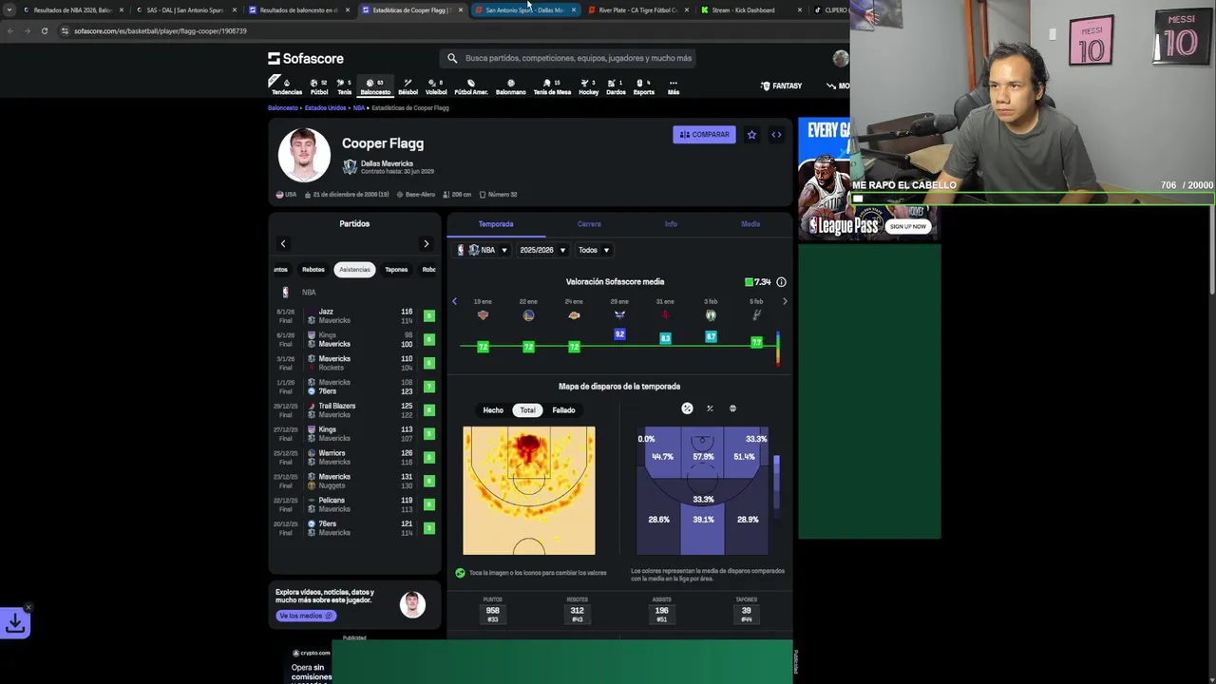The height and width of the screenshot is (684, 1216).
Task: Click the Lakers logo on 24 ene
Action: 574,315
